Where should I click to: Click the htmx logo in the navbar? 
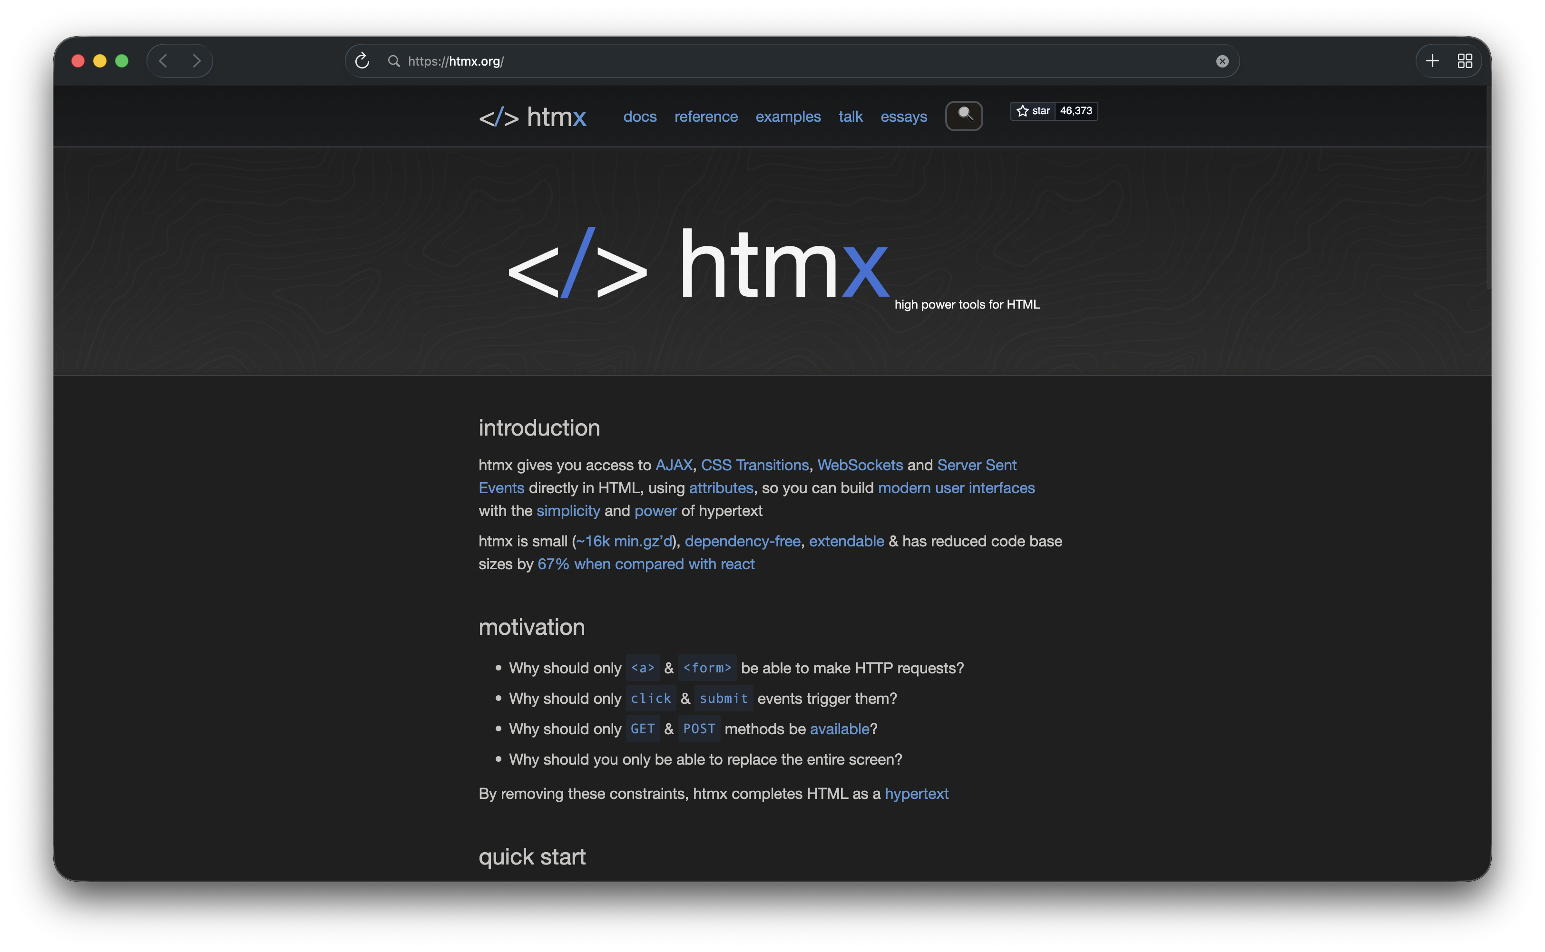pyautogui.click(x=532, y=117)
